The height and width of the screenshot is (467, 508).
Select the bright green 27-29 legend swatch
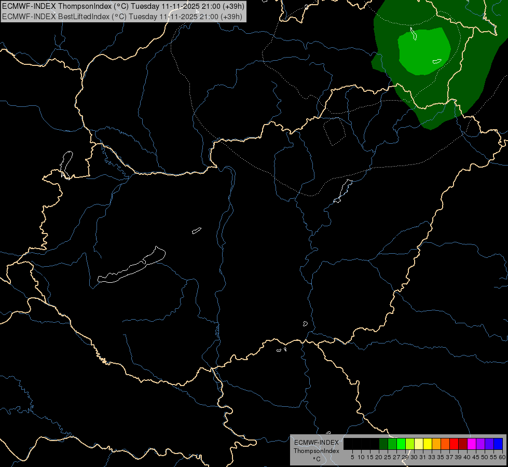tap(401, 444)
